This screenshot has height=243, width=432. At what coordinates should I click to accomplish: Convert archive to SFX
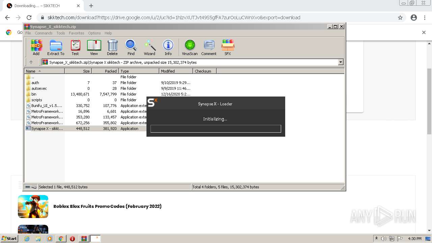click(228, 47)
